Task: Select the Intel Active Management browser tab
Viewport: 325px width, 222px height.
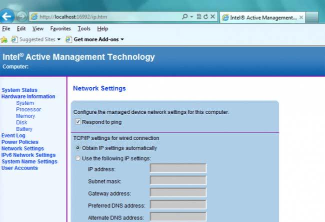Action: tap(262, 17)
